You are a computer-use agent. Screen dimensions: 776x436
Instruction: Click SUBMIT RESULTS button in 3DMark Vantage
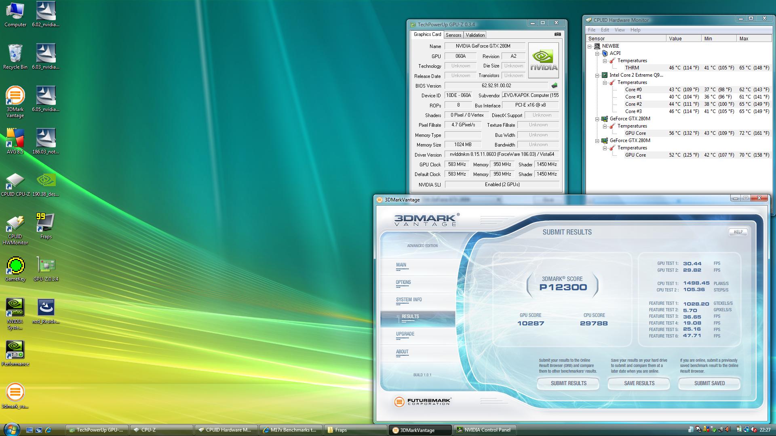coord(568,383)
